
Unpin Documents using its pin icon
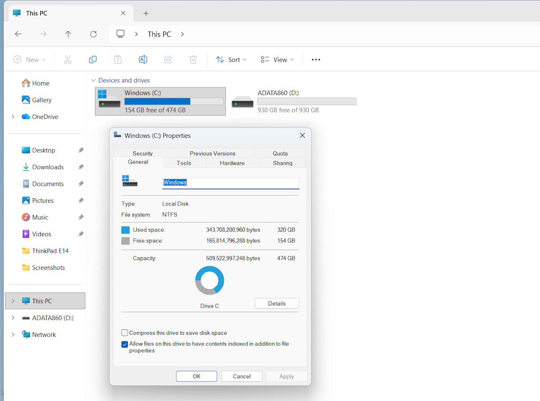[x=81, y=184]
